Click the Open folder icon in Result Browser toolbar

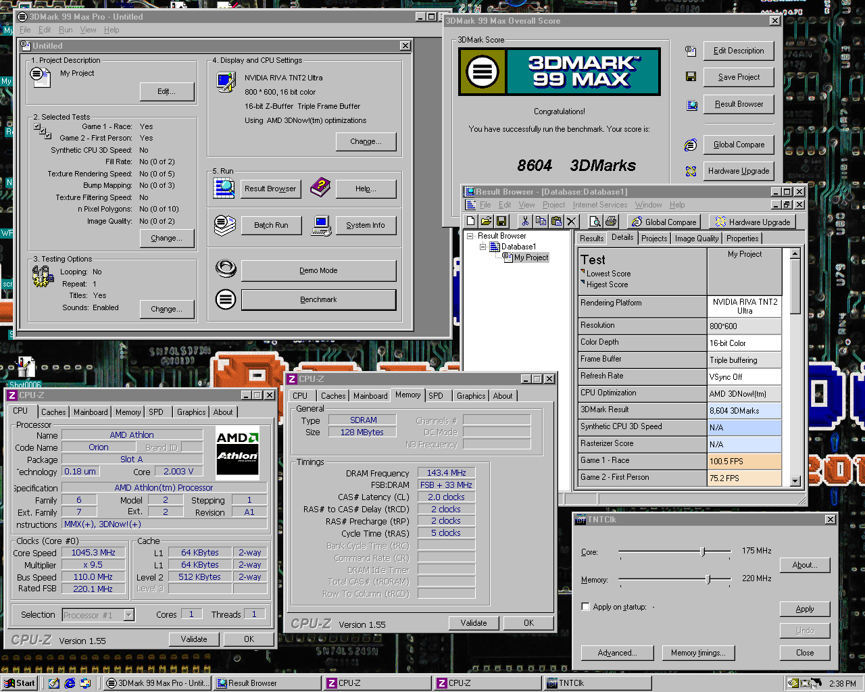pyautogui.click(x=486, y=221)
